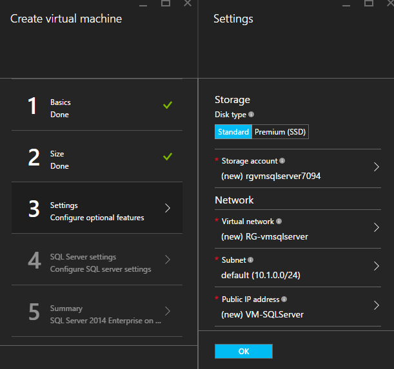394x369 pixels.
Task: Select Premium (SSD) disk type
Action: click(280, 132)
